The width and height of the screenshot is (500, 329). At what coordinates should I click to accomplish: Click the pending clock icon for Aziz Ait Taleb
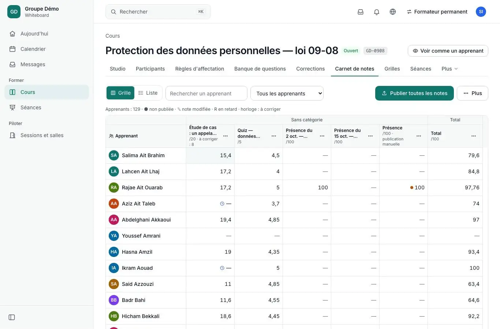pos(222,204)
